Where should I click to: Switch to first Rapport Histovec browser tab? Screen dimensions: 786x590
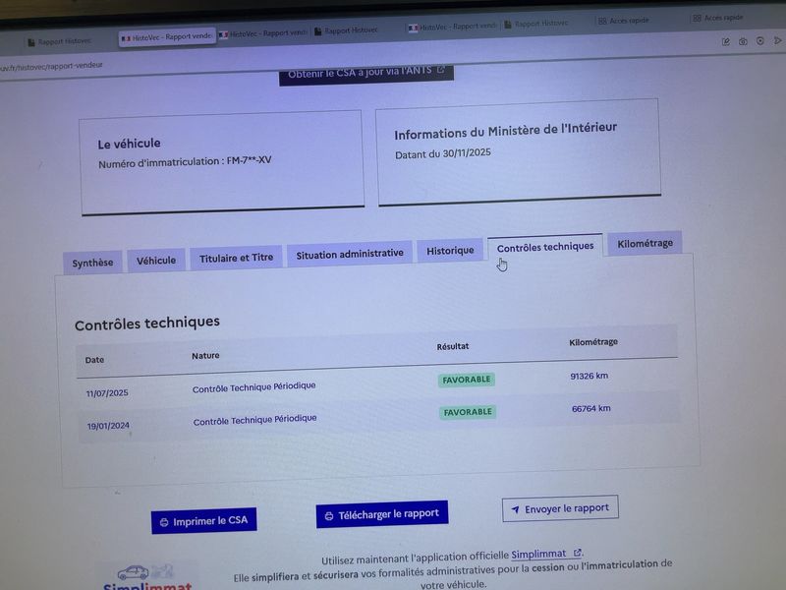point(59,41)
